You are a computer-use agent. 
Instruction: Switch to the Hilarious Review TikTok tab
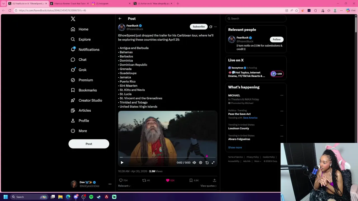[70, 4]
